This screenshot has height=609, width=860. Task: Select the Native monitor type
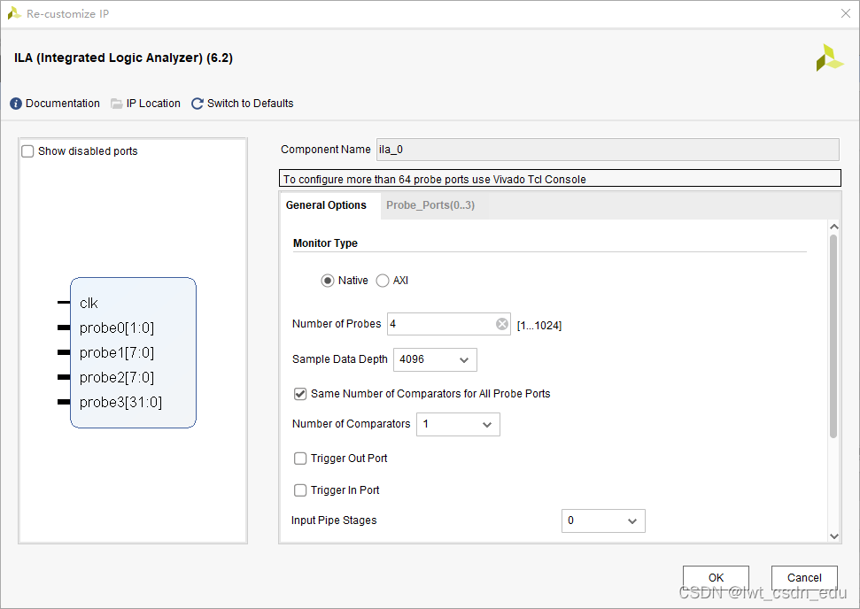coord(328,281)
